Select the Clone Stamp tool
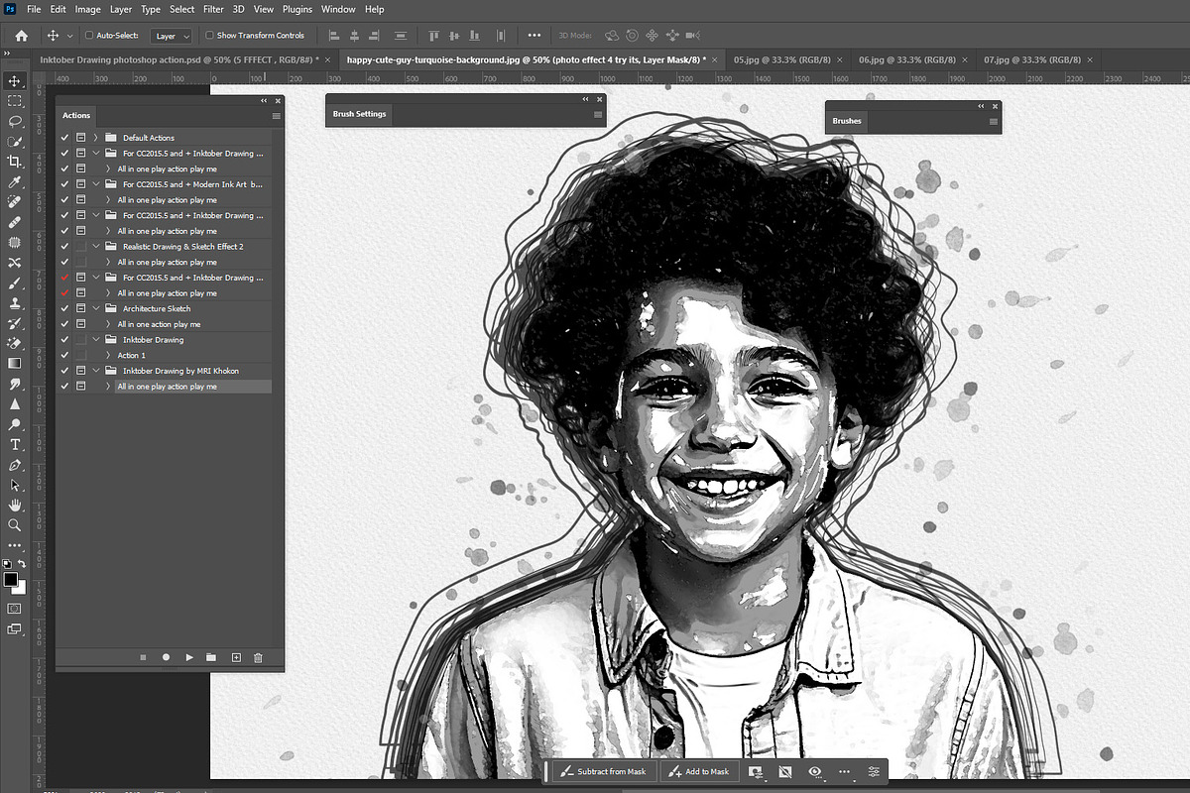This screenshot has width=1190, height=793. 15,302
